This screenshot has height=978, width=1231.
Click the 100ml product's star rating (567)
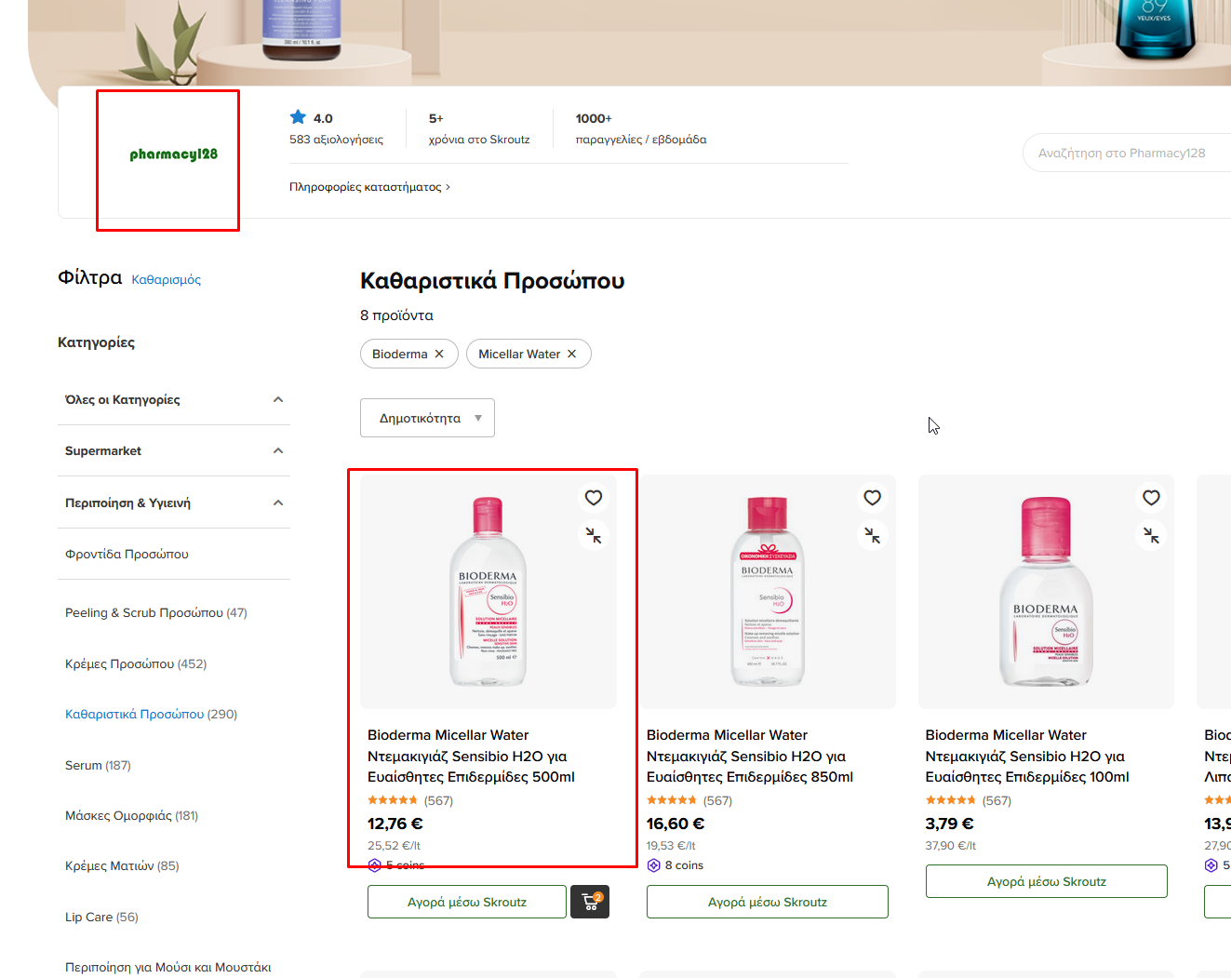pos(969,800)
